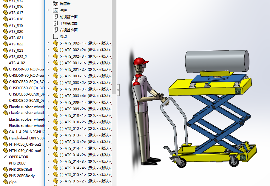Select ATS_014<2> in the feature tree
This screenshot has height=186, width=270.
coord(85,155)
